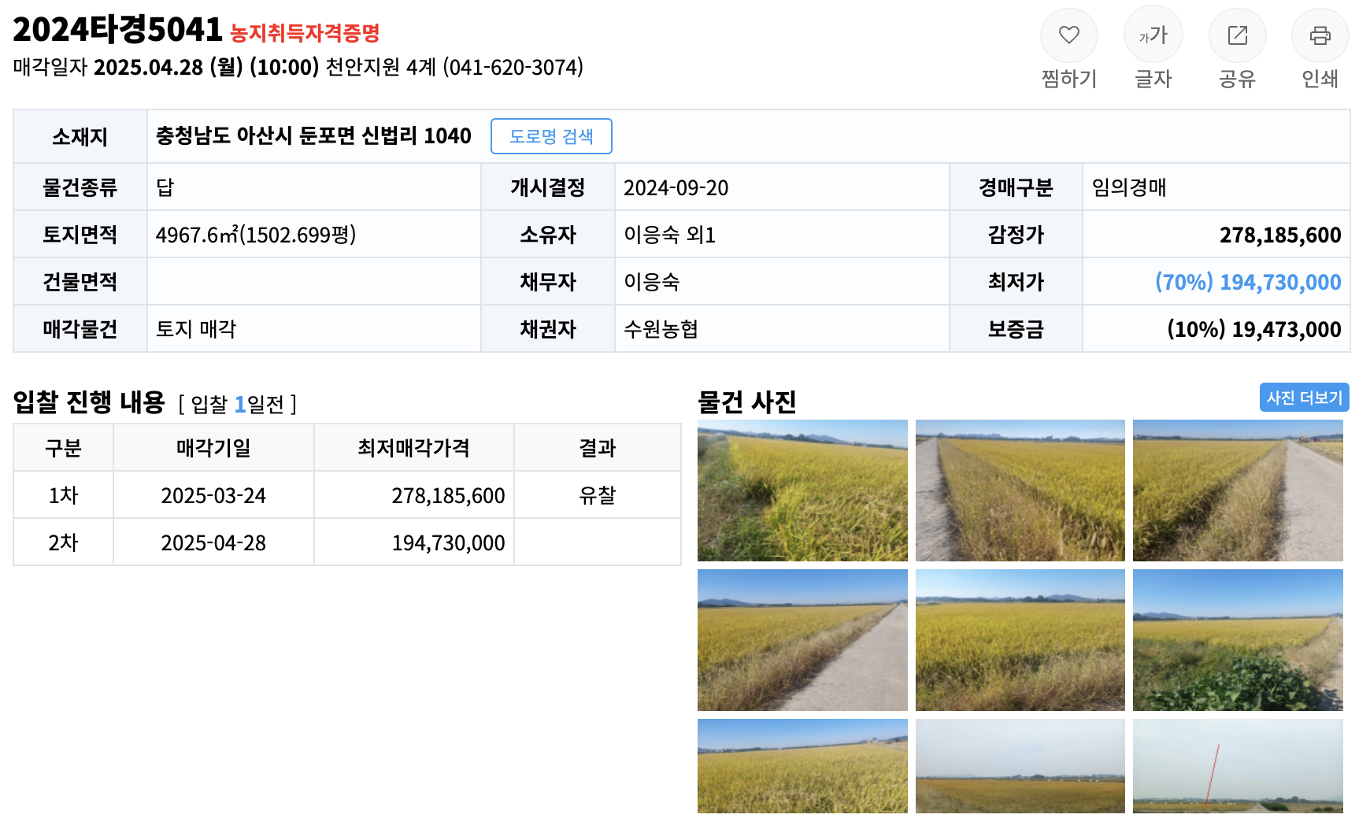Click 매각물건 value 토지 매각
The height and width of the screenshot is (833, 1370).
[196, 329]
